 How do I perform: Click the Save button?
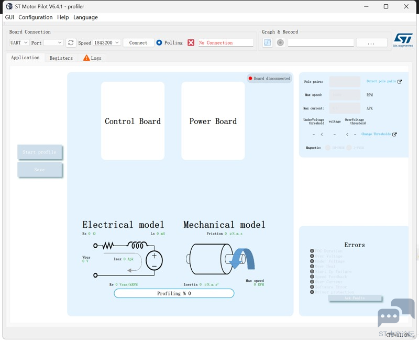click(40, 169)
